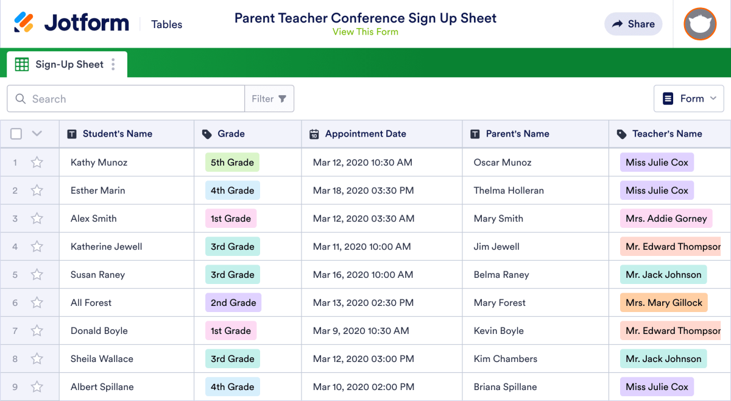Open the Filter options
Viewport: 731px width, 401px height.
pos(269,98)
